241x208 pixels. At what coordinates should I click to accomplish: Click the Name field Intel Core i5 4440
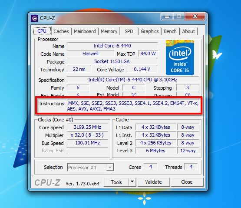112,46
